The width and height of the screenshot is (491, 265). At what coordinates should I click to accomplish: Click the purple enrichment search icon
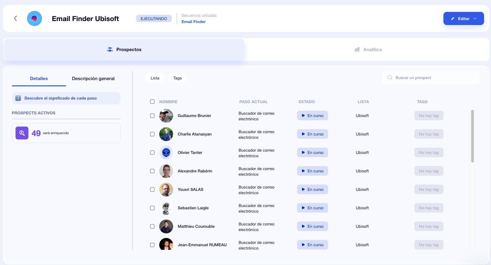pyautogui.click(x=22, y=133)
